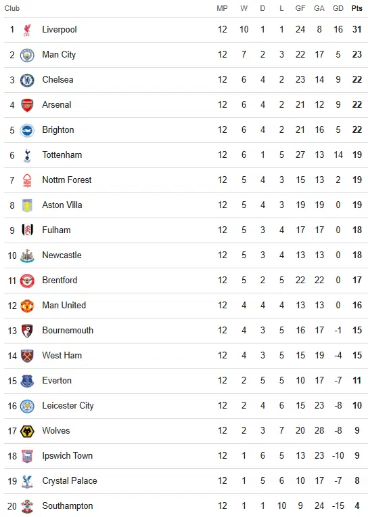368x517 pixels.
Task: Click the Pts column header
Action: point(356,8)
